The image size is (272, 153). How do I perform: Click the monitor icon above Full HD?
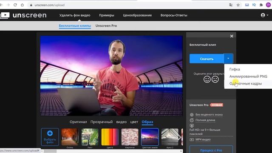tap(192, 126)
